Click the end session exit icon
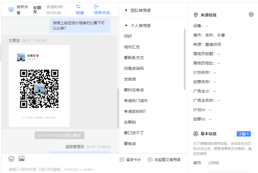 [x=96, y=7]
